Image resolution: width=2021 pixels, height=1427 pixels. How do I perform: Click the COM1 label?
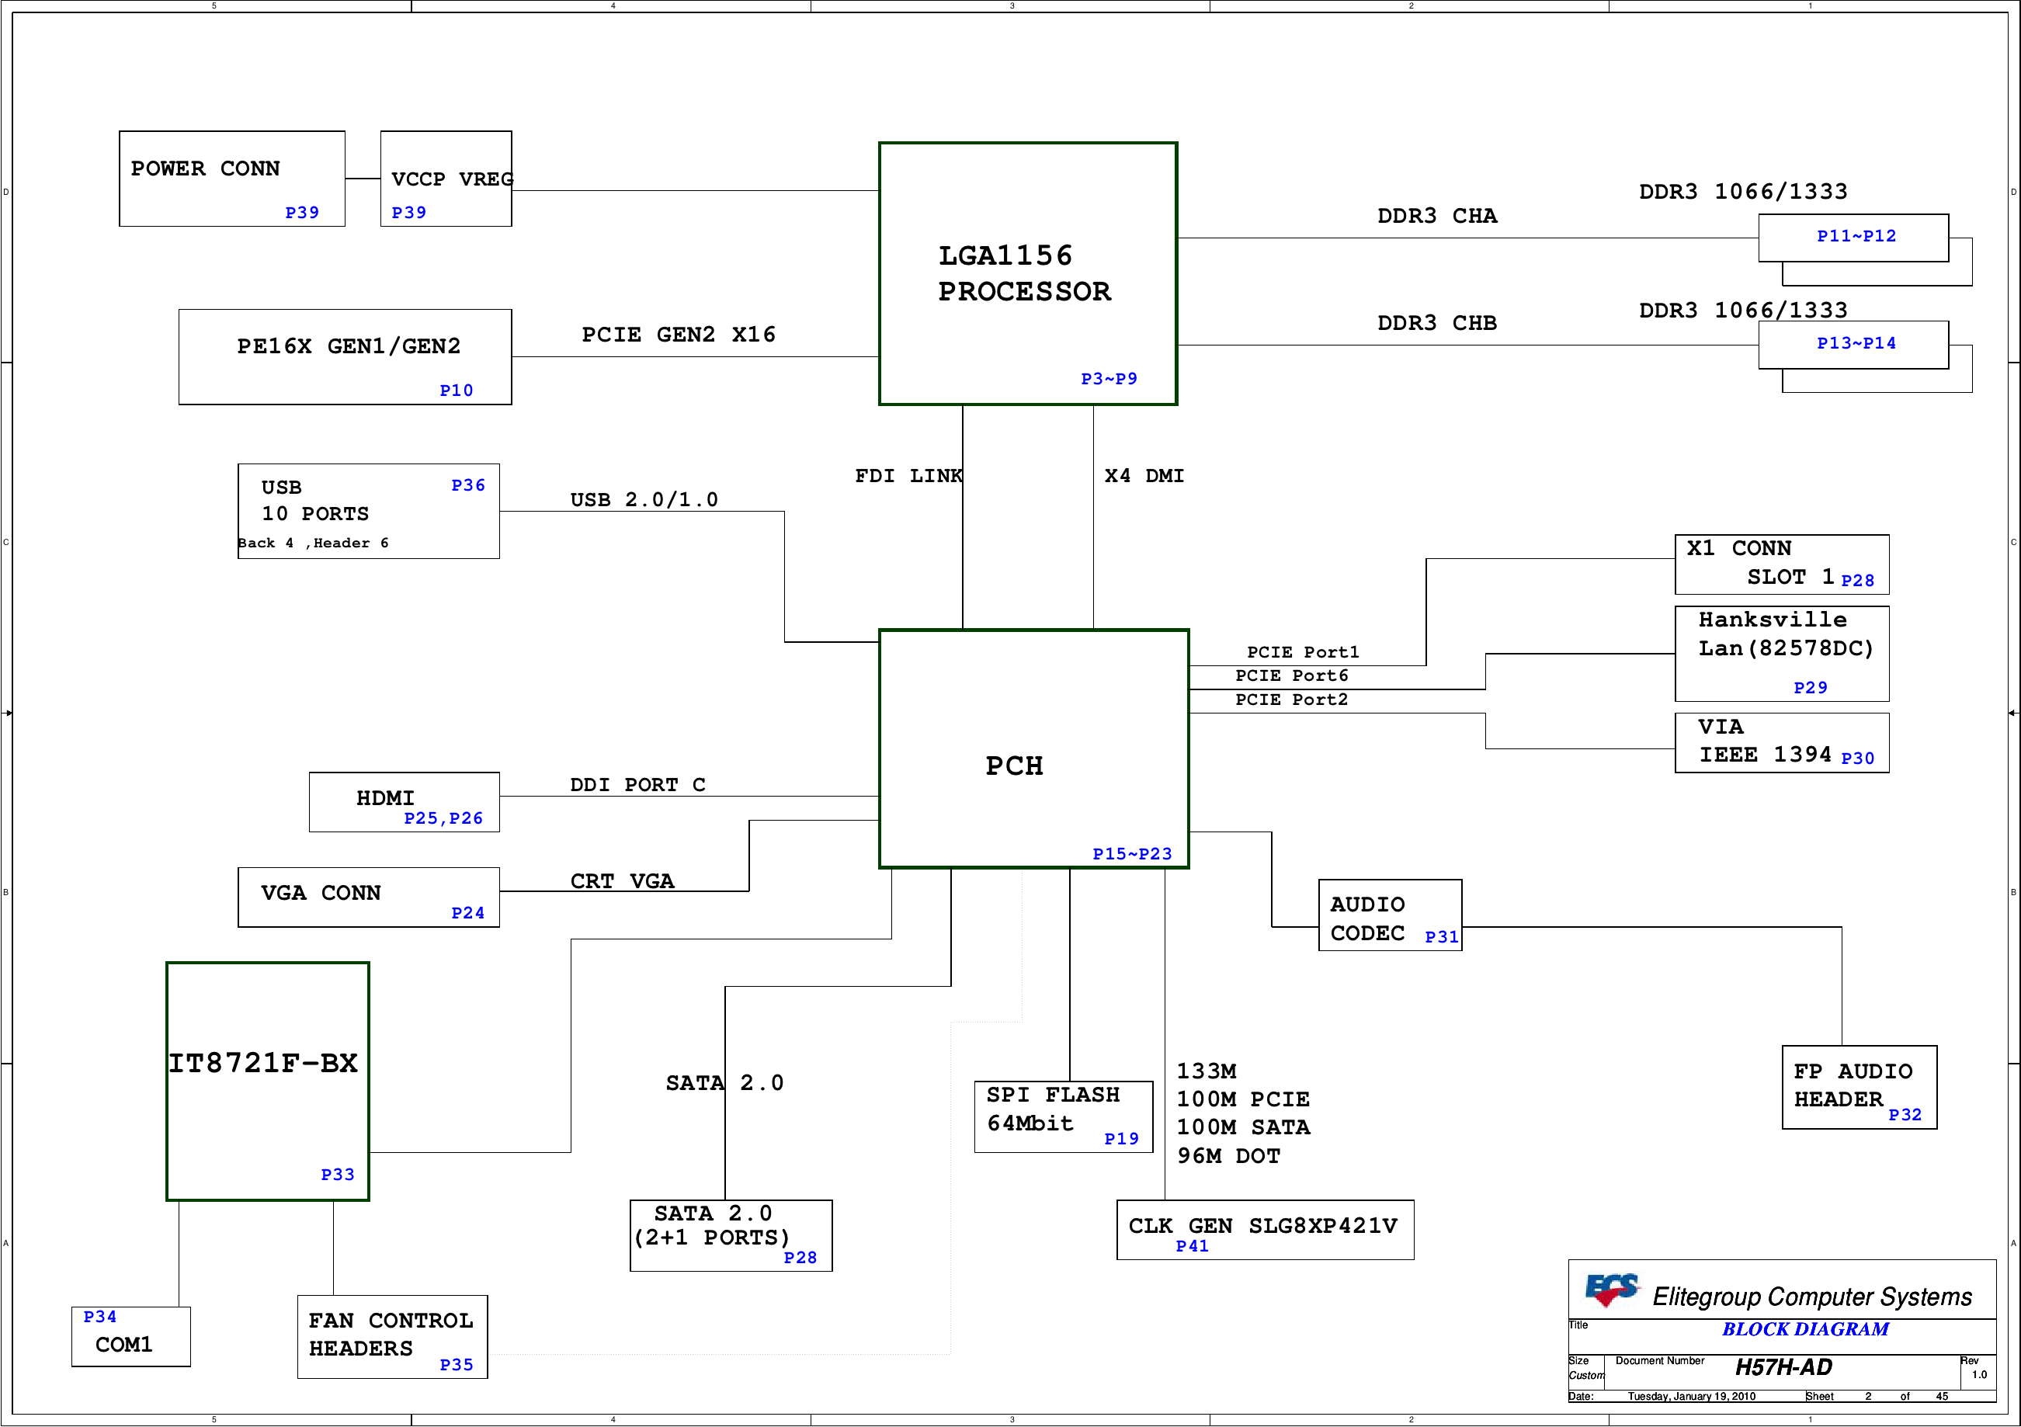(x=124, y=1344)
